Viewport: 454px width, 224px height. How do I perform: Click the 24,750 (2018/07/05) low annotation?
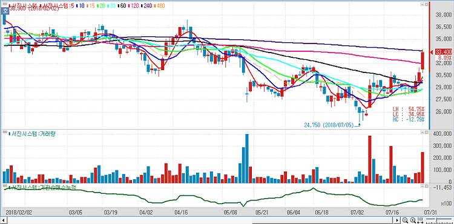pyautogui.click(x=329, y=125)
